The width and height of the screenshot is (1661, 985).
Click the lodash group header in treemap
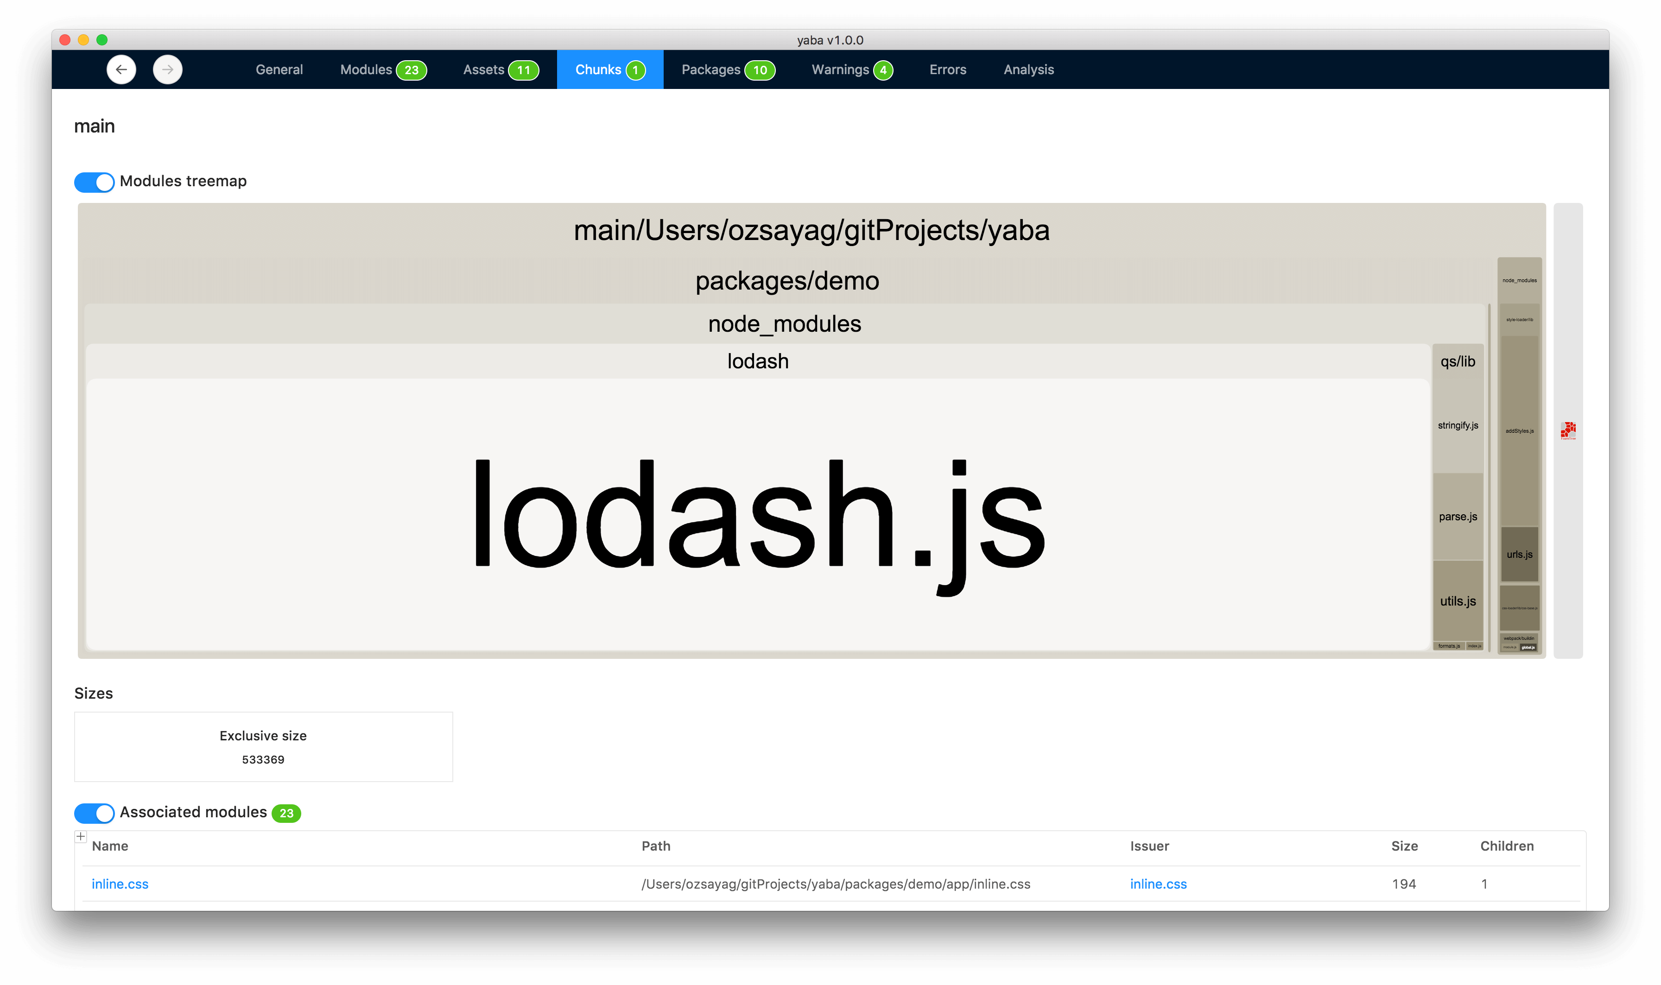(758, 362)
